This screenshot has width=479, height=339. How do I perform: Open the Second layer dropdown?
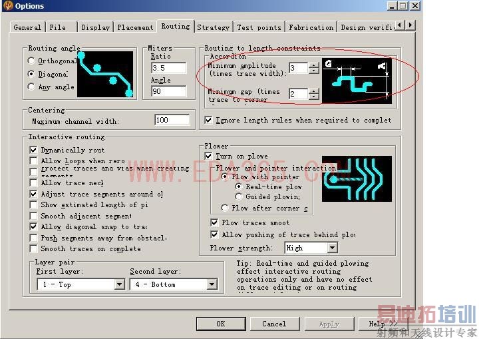(212, 284)
